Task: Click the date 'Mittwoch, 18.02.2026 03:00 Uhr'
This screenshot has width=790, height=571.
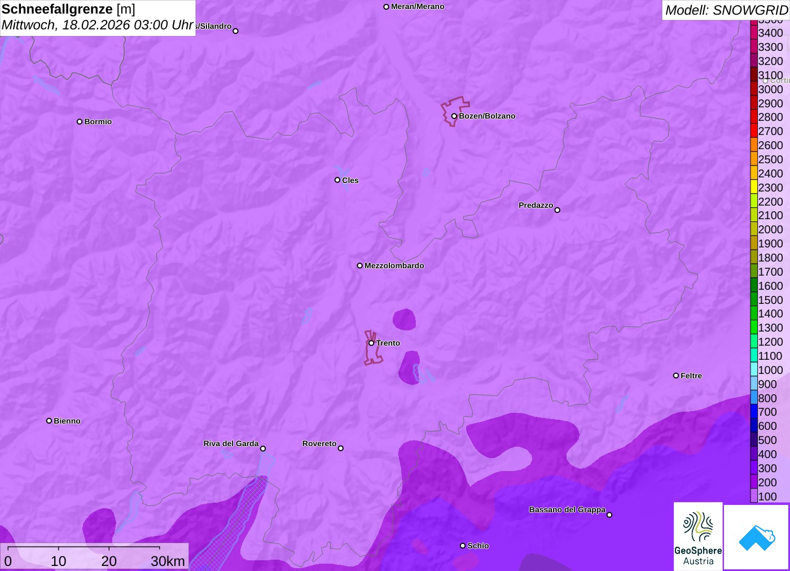Action: click(x=98, y=25)
